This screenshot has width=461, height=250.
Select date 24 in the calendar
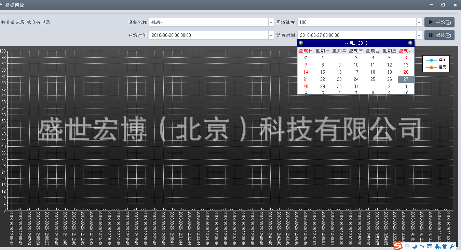pos(356,79)
